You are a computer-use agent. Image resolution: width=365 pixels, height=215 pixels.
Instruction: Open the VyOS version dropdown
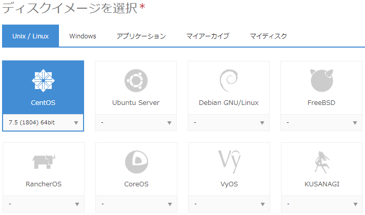(228, 204)
